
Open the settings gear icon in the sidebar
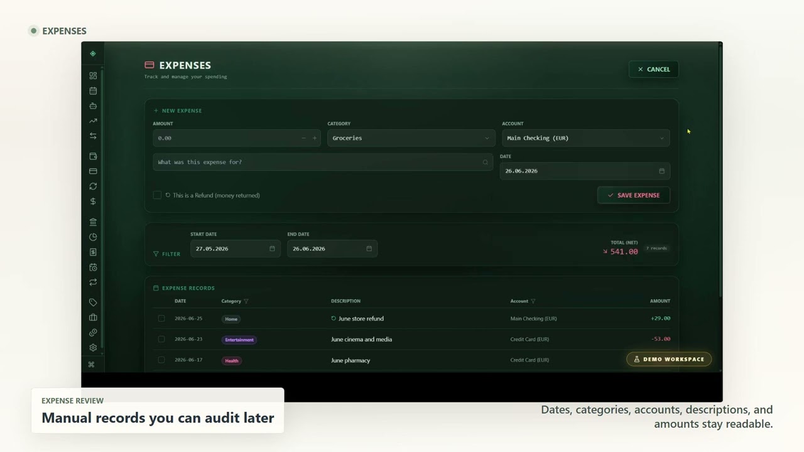pos(93,348)
